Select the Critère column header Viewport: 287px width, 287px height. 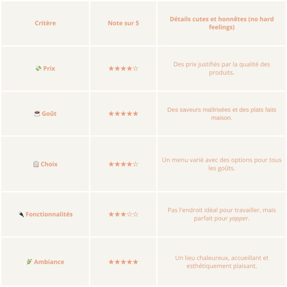point(45,23)
